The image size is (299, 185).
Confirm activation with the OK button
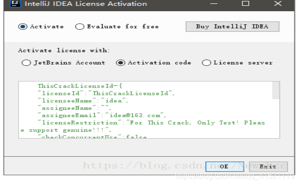tap(225, 166)
